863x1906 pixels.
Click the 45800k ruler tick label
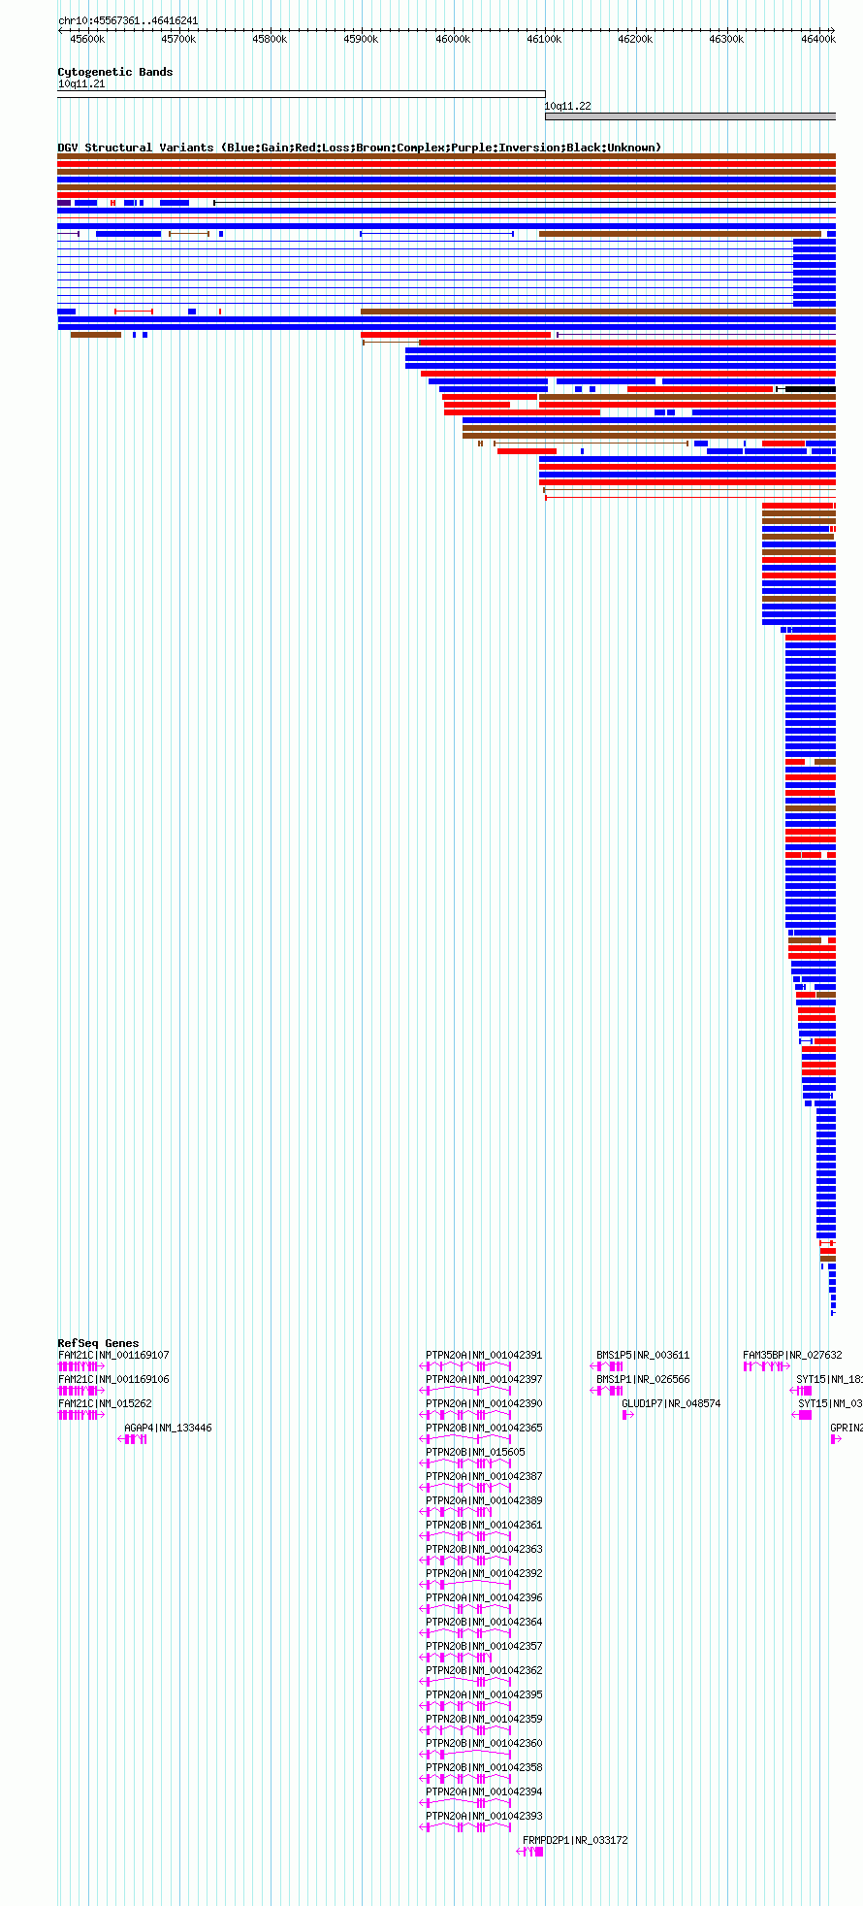click(270, 39)
